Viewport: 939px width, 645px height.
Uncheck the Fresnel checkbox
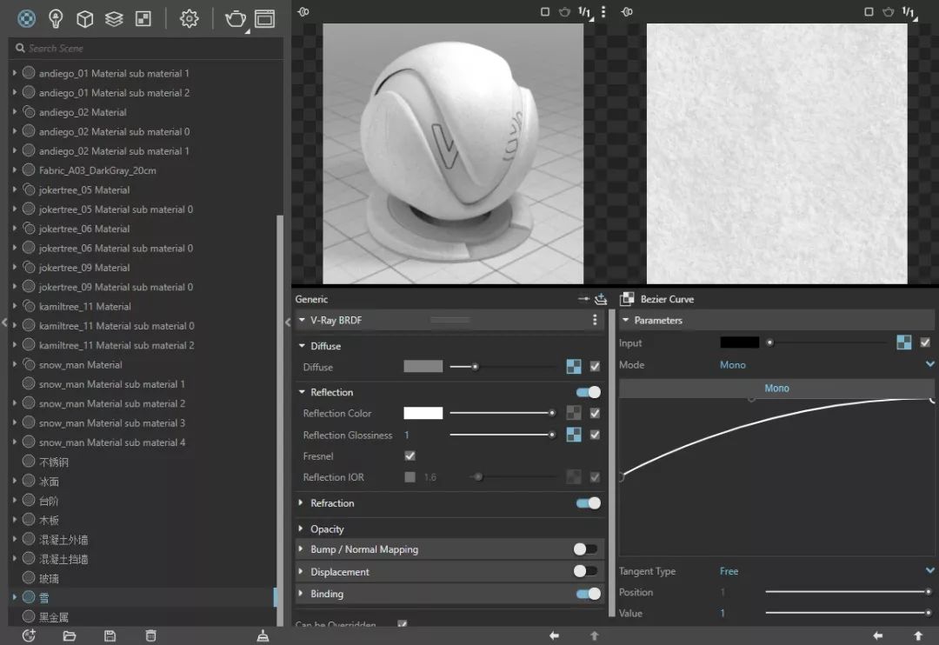[410, 455]
